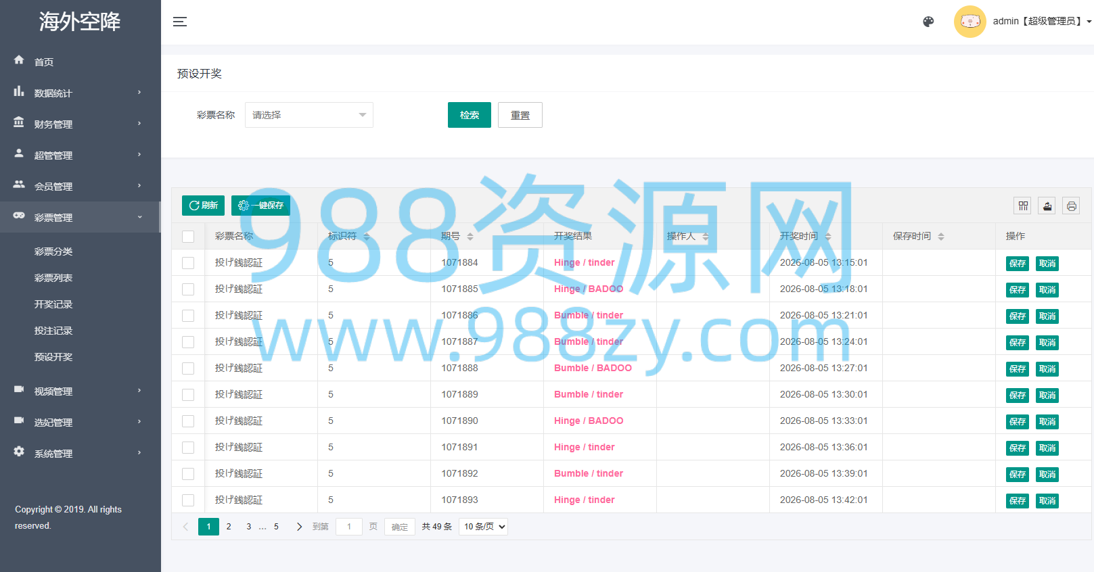This screenshot has width=1094, height=572.
Task: Check the row for 期号 1071891
Action: [188, 448]
